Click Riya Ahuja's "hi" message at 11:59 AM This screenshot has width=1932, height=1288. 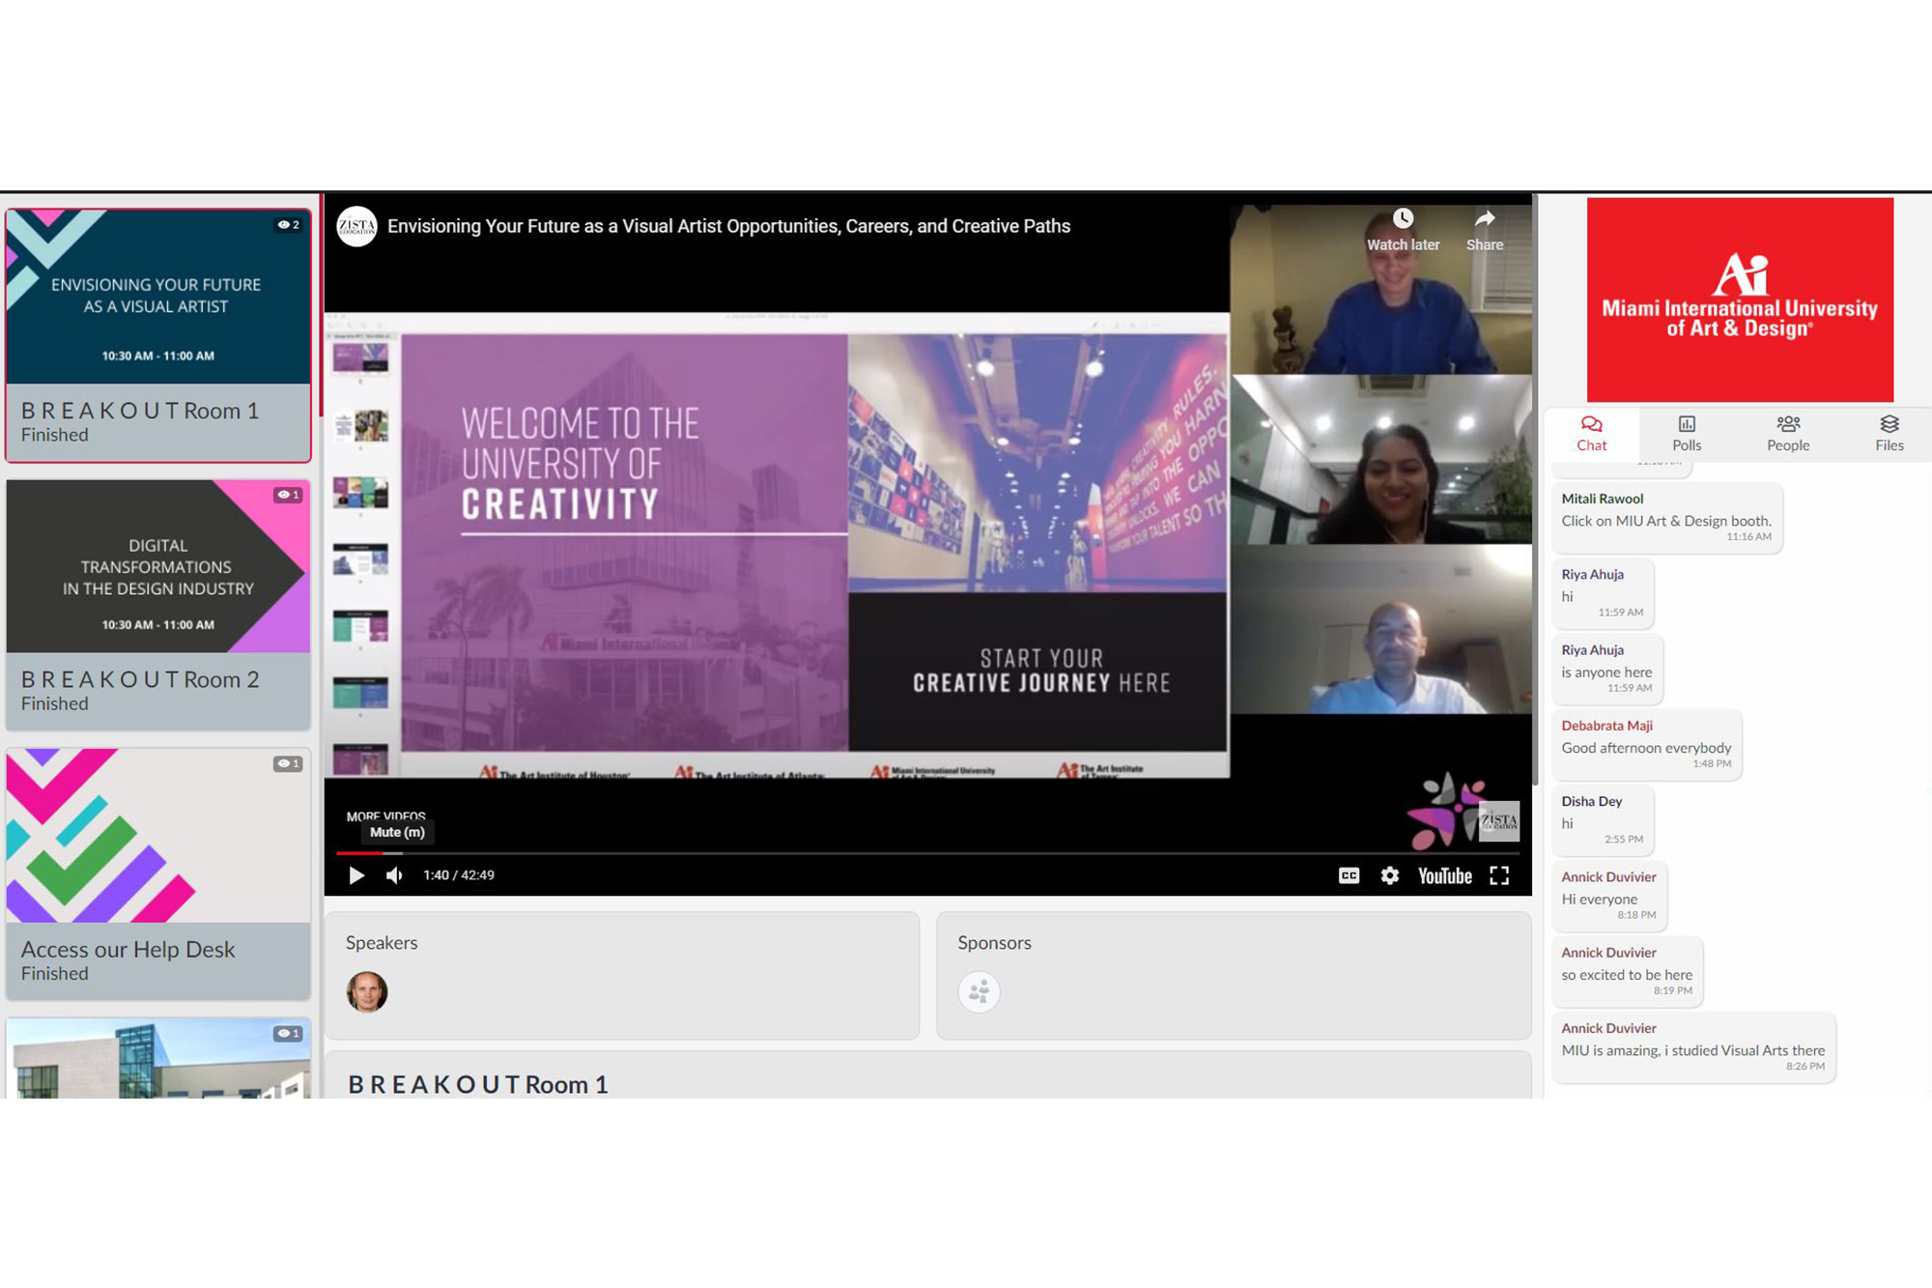tap(1603, 593)
